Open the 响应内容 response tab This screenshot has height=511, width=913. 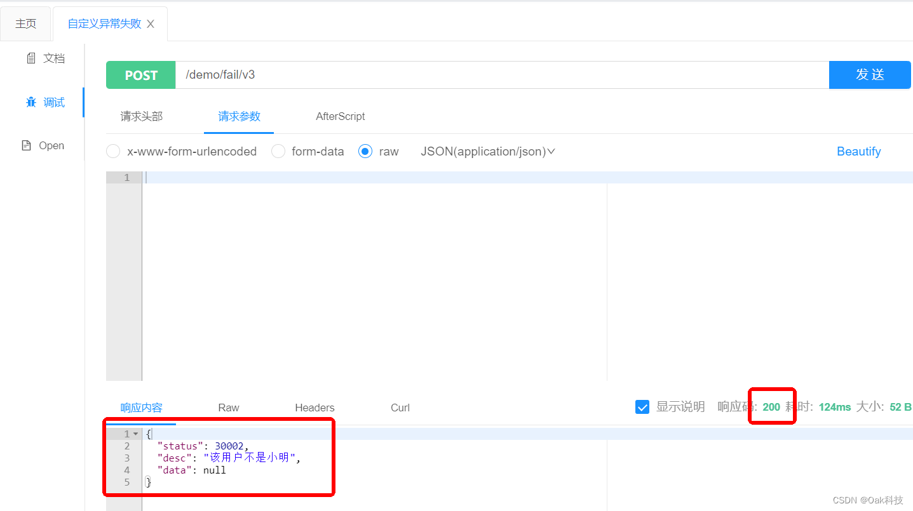pyautogui.click(x=142, y=408)
